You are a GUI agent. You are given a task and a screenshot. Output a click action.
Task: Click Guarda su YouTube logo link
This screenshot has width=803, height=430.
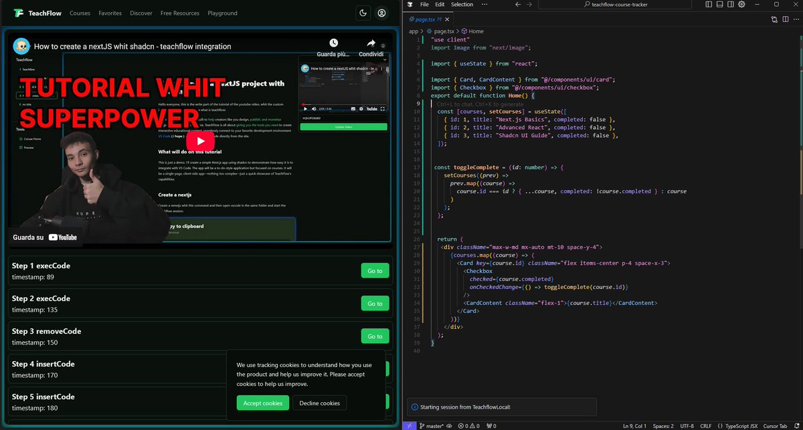[45, 237]
